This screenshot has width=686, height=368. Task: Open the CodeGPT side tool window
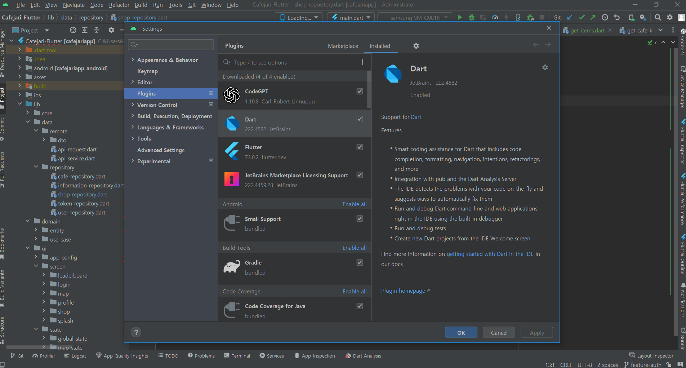click(x=683, y=41)
